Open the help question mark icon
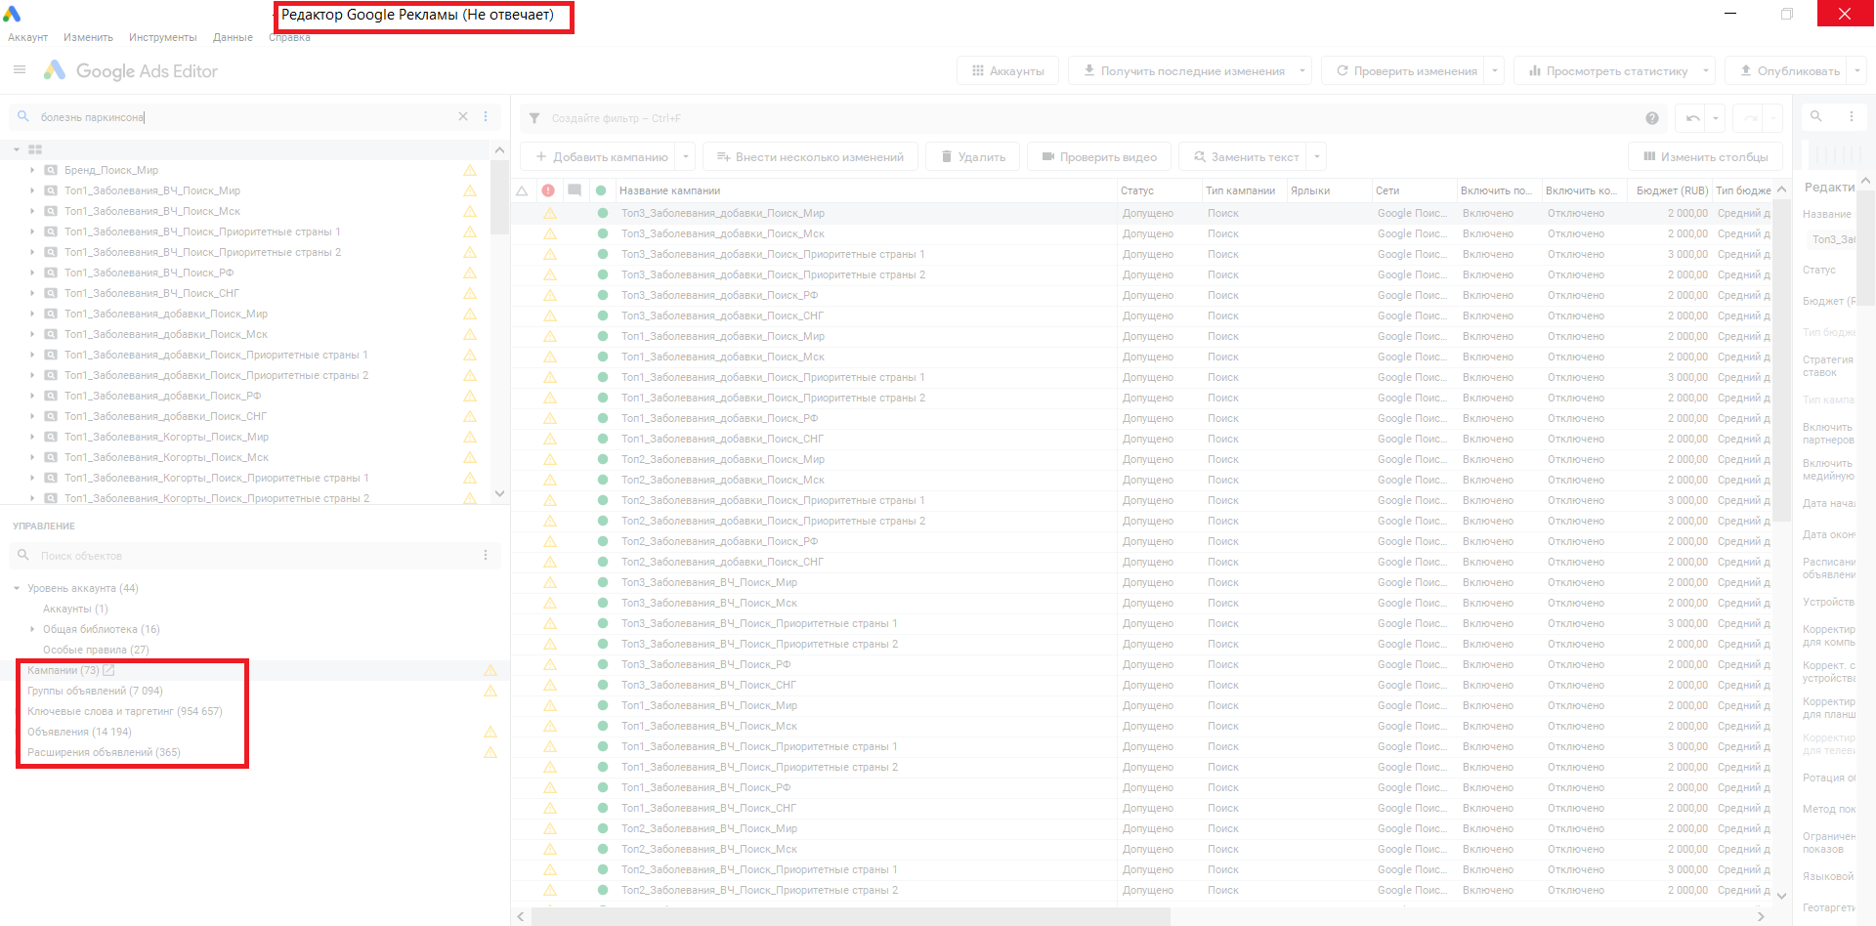Screen dimensions: 1876x926 [x=1651, y=118]
